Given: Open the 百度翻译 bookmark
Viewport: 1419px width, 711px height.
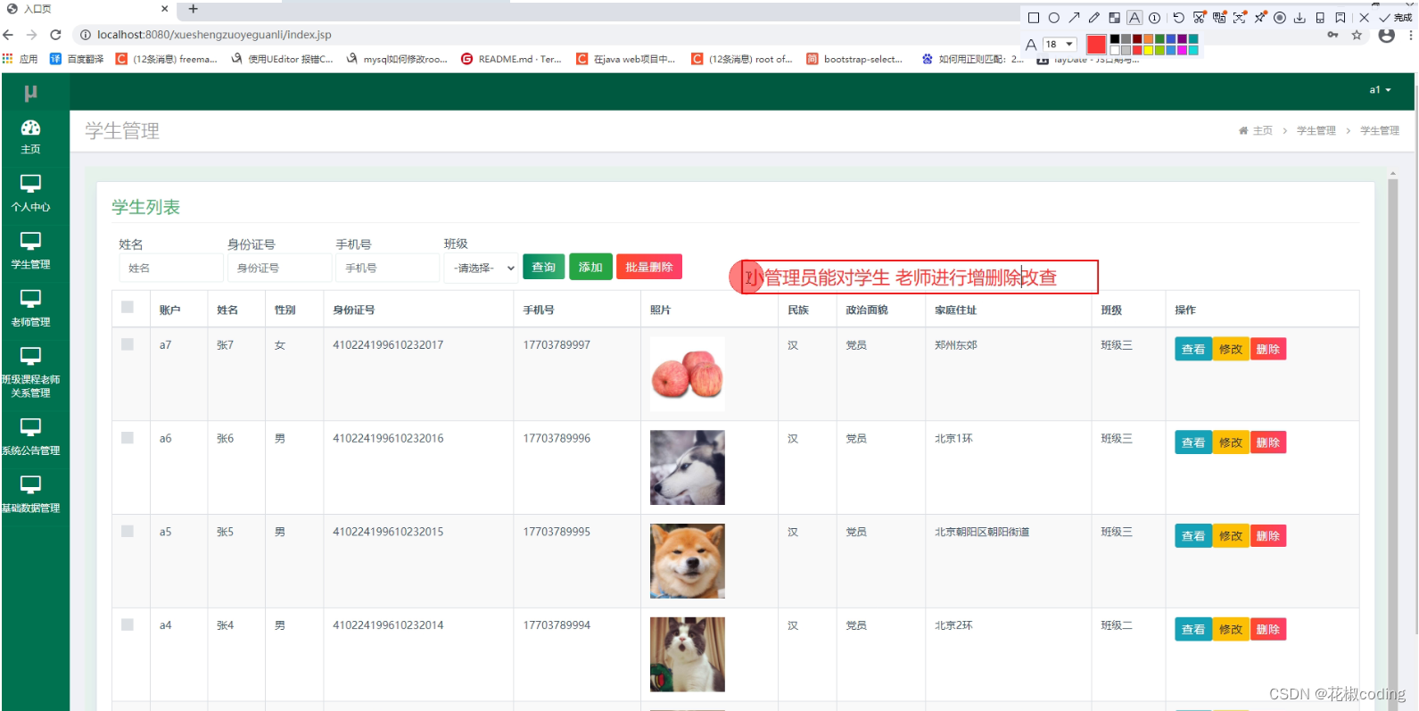Looking at the screenshot, I should pos(77,59).
